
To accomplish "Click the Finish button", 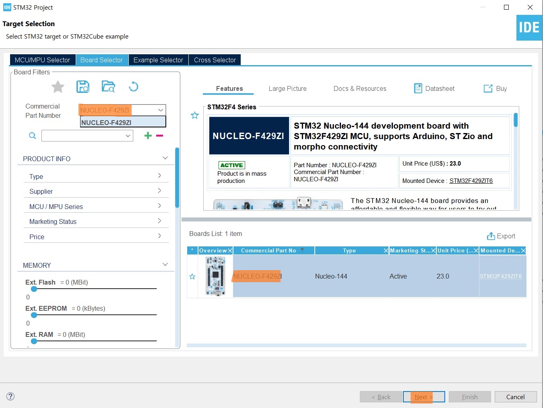I will 470,397.
